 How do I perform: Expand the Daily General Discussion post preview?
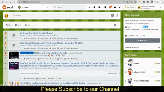click(20, 48)
